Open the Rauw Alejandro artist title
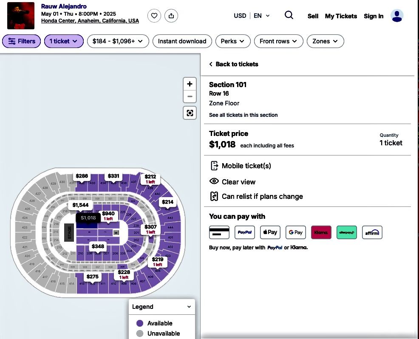This screenshot has width=419, height=339. pos(64,6)
